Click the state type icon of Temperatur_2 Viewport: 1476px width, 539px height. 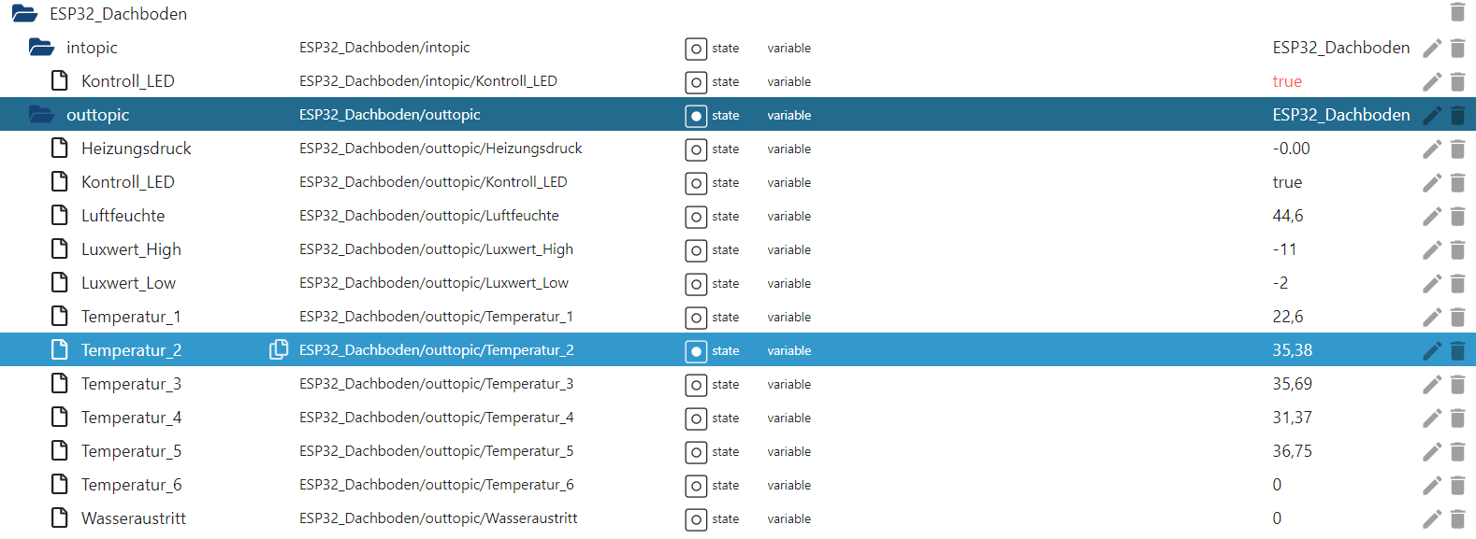(696, 351)
